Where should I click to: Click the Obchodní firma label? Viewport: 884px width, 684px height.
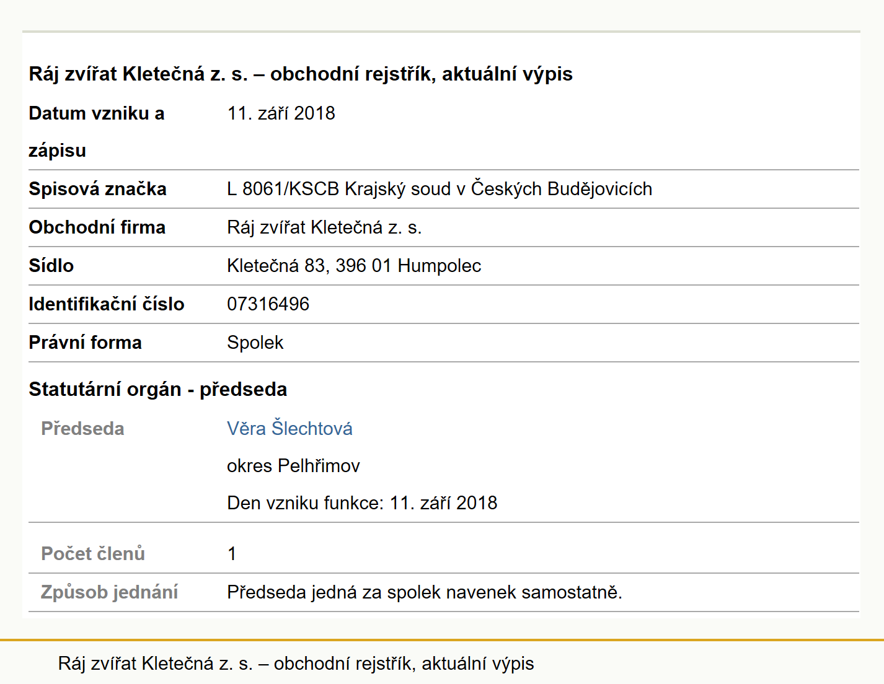pos(97,227)
